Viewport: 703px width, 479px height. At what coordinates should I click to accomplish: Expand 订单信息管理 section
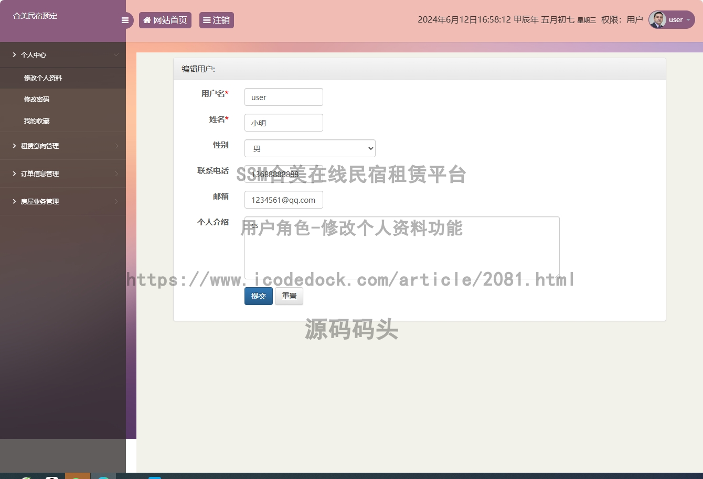click(x=63, y=173)
